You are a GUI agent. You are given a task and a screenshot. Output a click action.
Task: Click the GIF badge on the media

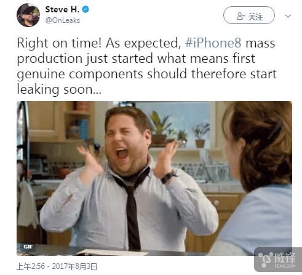pyautogui.click(x=28, y=247)
